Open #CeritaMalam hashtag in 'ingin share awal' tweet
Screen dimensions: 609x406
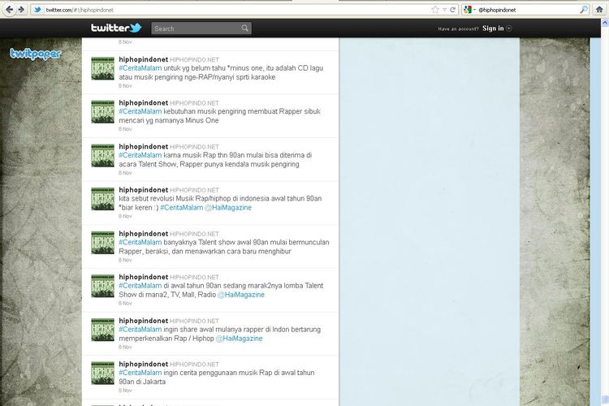[x=140, y=329]
